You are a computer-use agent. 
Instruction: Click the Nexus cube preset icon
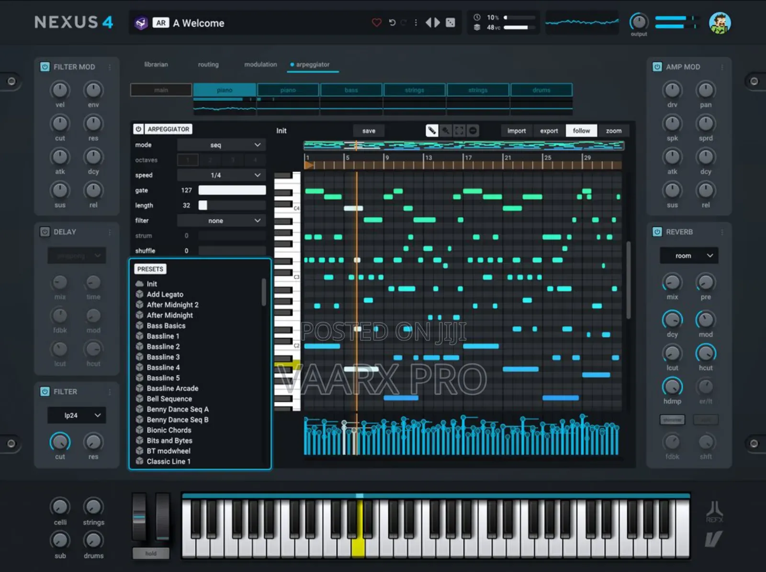[x=141, y=22]
